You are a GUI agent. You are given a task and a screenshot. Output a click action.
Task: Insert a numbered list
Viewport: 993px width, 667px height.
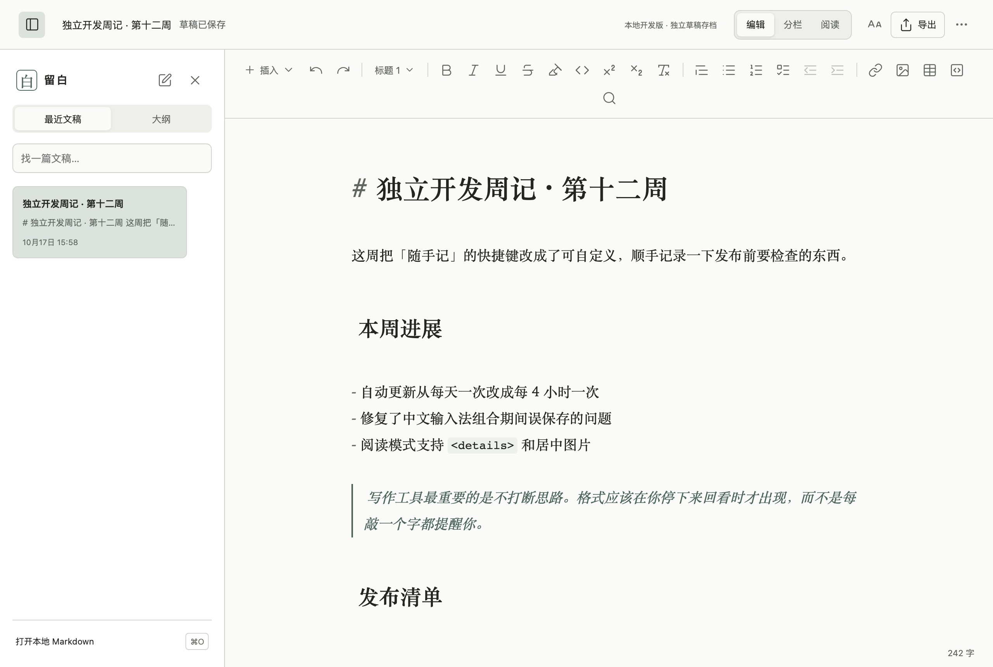point(756,70)
